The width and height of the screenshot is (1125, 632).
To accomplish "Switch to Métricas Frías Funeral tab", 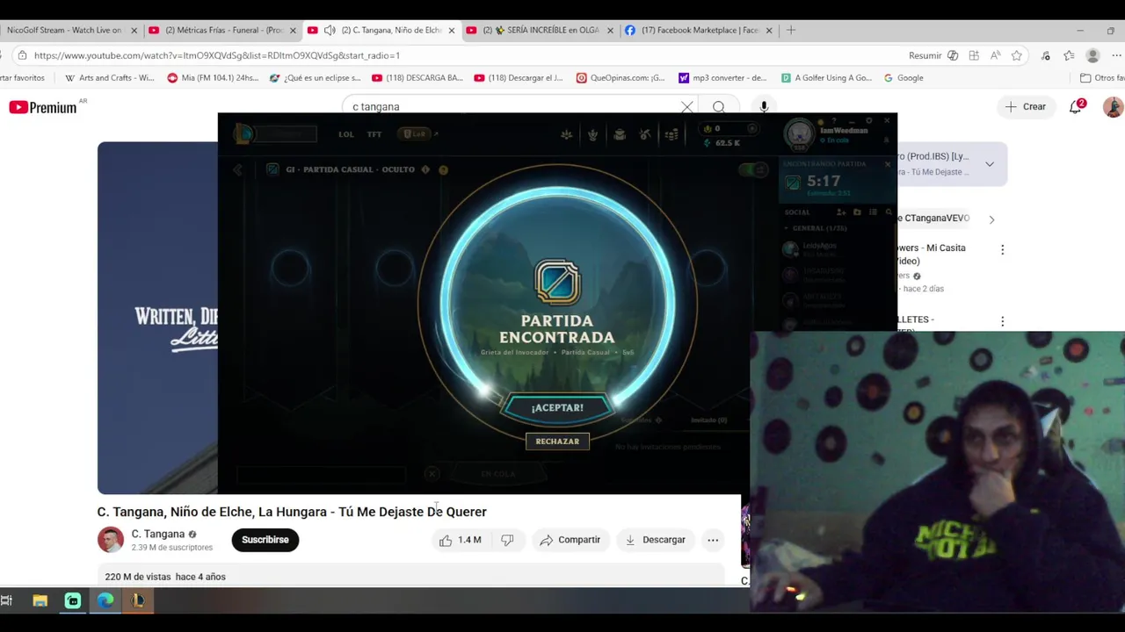I will pyautogui.click(x=223, y=30).
